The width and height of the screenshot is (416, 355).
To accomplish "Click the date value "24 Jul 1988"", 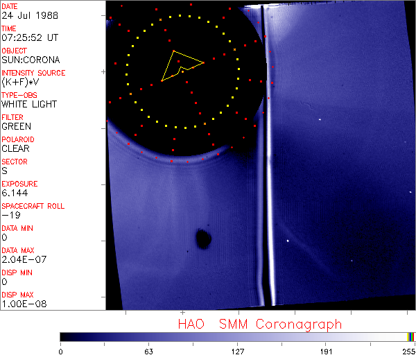I will point(26,15).
